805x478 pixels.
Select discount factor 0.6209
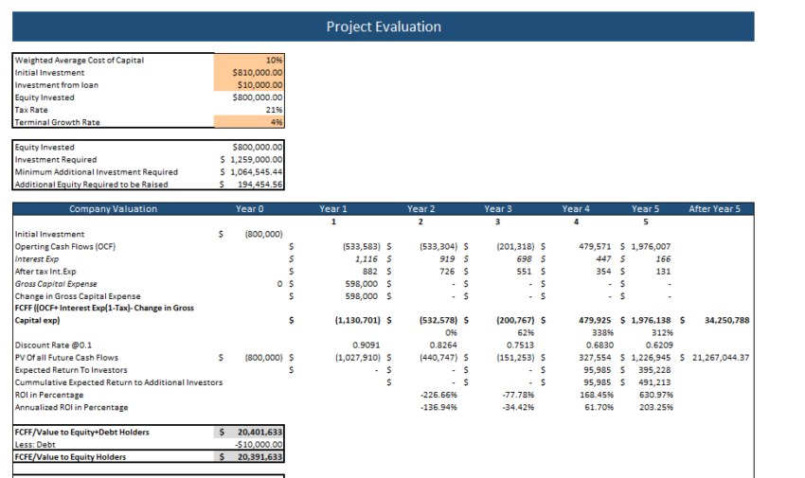point(659,345)
